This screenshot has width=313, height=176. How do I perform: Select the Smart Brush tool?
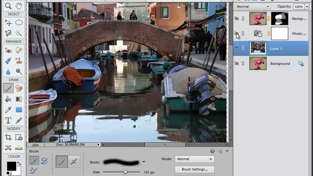coord(8,61)
